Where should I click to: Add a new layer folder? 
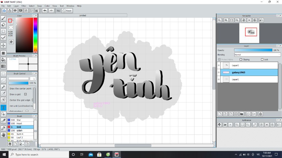pos(242,114)
